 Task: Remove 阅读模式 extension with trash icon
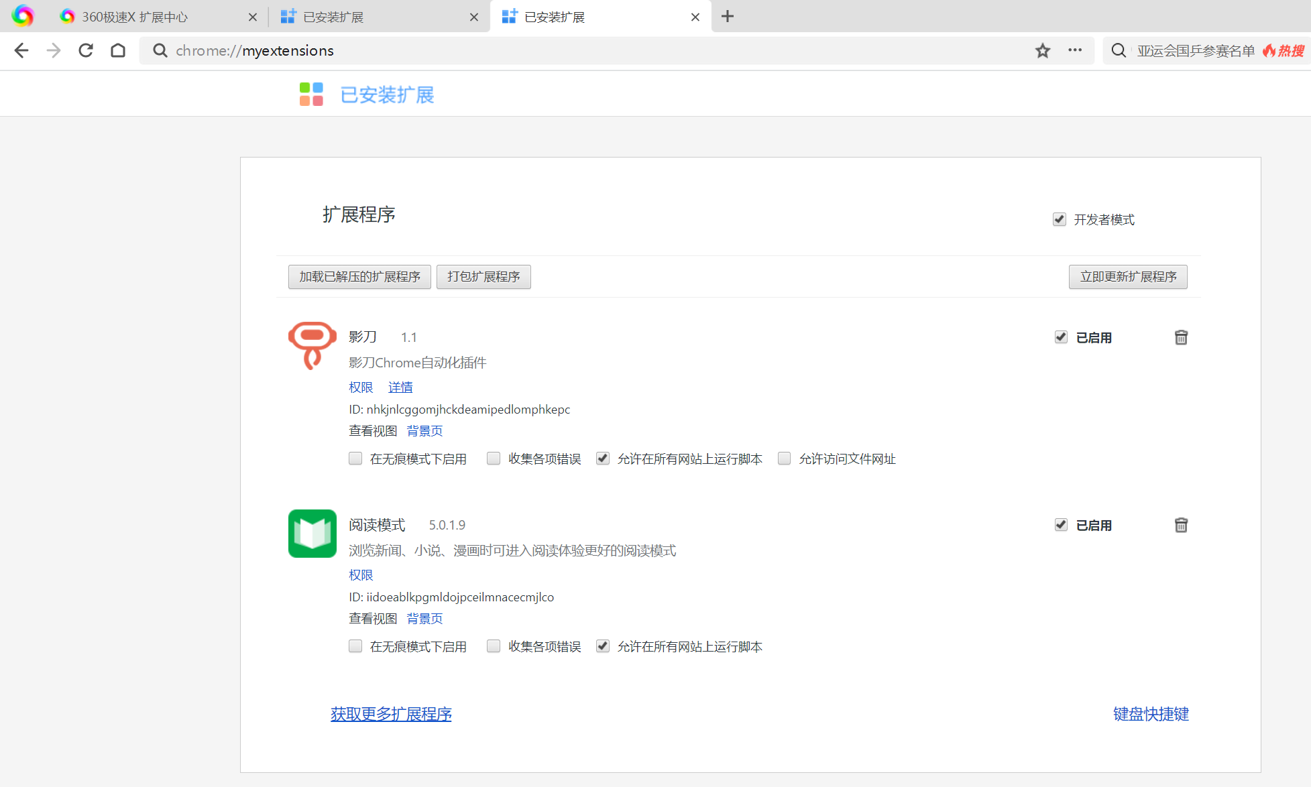(1181, 526)
